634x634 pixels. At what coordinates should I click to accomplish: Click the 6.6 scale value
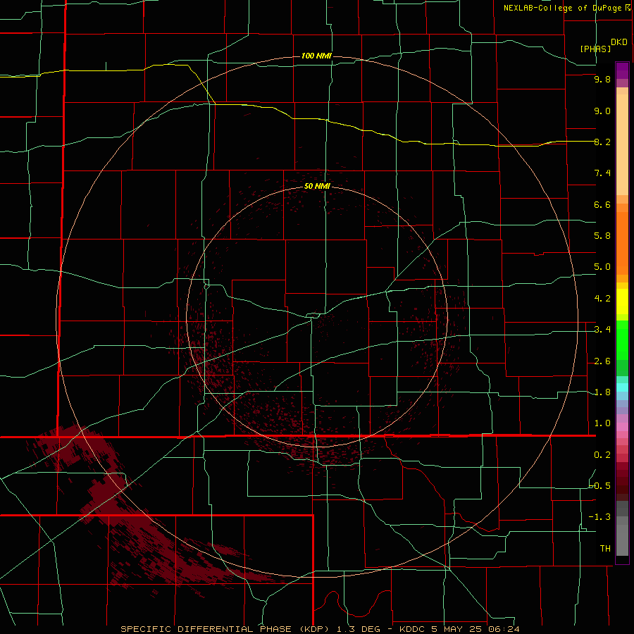pos(602,204)
